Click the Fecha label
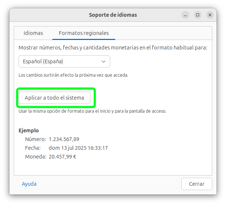This screenshot has width=226, height=205. [33, 148]
